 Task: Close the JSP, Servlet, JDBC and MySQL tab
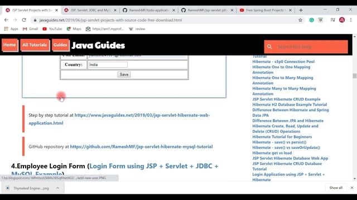(115, 10)
